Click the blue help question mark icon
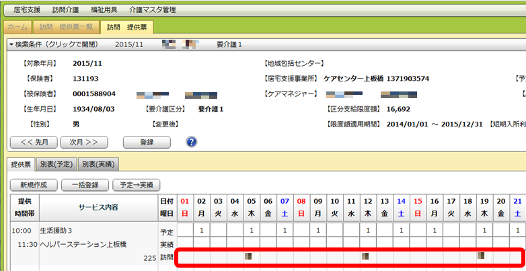 191,142
